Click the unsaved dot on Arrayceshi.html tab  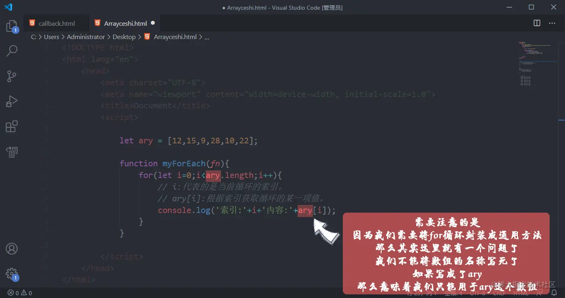click(x=153, y=23)
